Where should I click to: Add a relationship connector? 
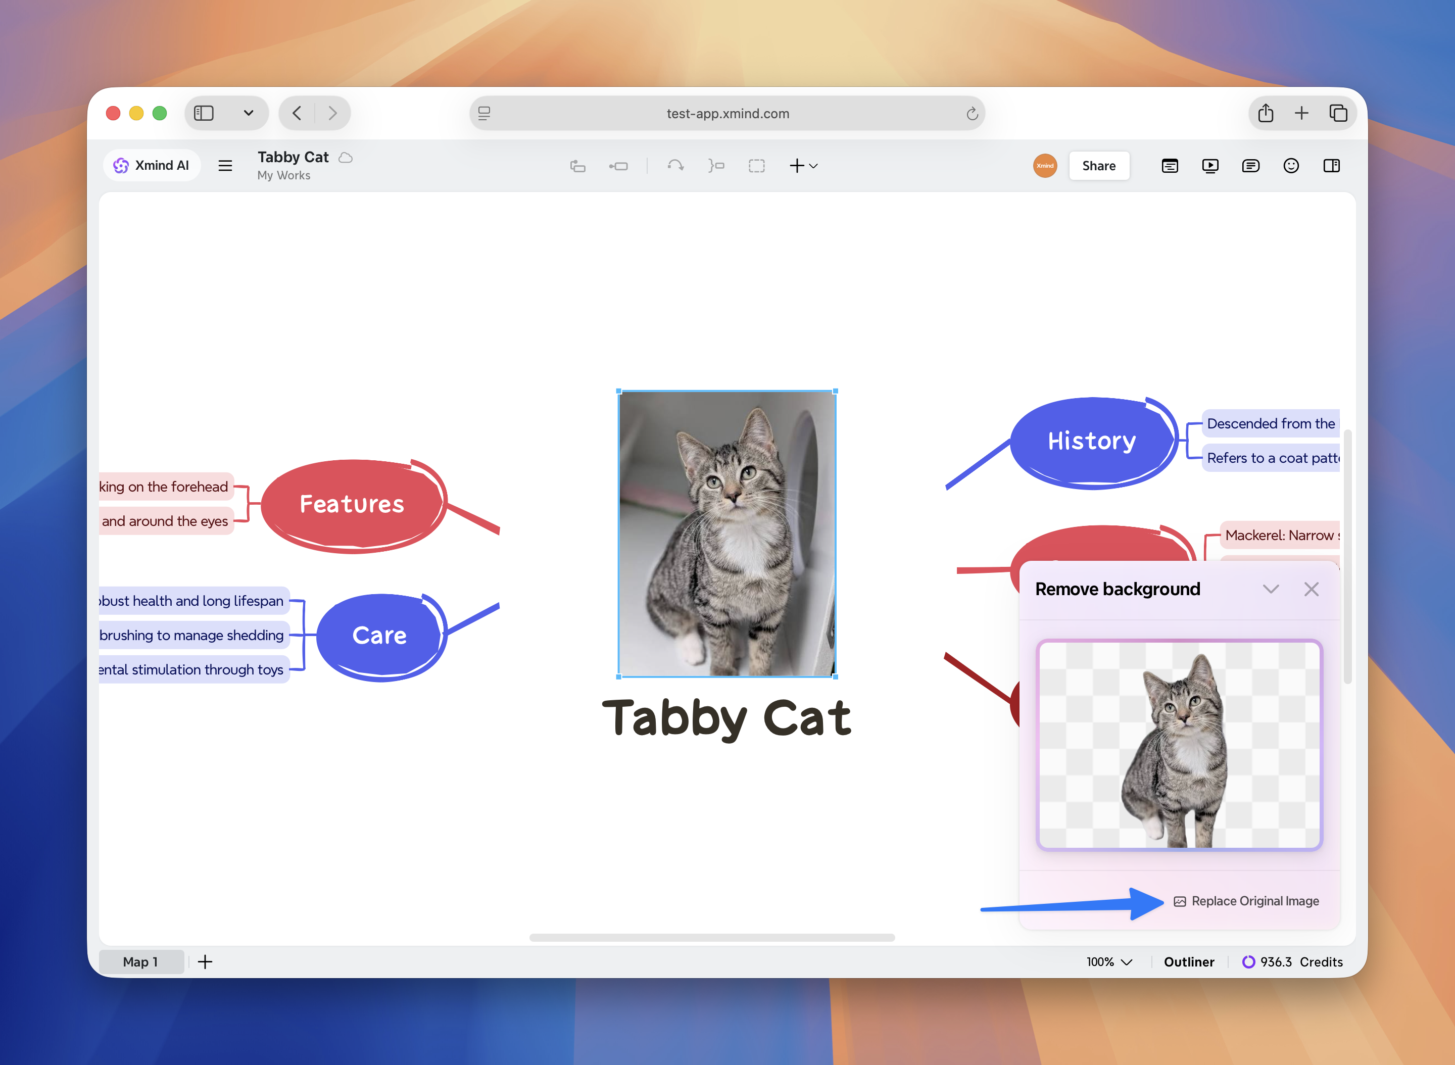click(675, 166)
